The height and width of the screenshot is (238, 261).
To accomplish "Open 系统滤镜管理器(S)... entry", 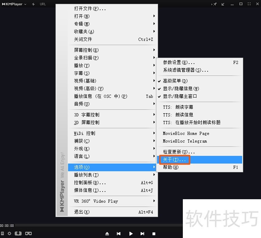I will (200, 70).
